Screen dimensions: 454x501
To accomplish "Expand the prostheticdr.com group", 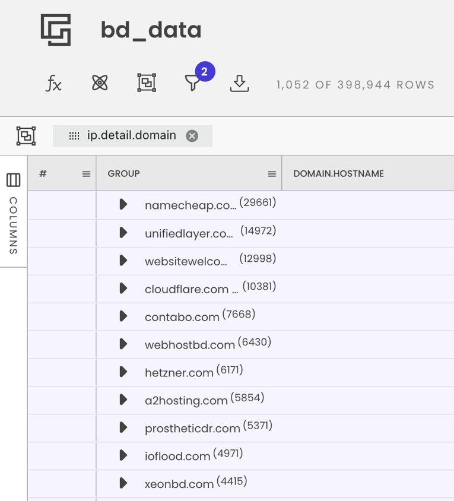I will click(123, 427).
